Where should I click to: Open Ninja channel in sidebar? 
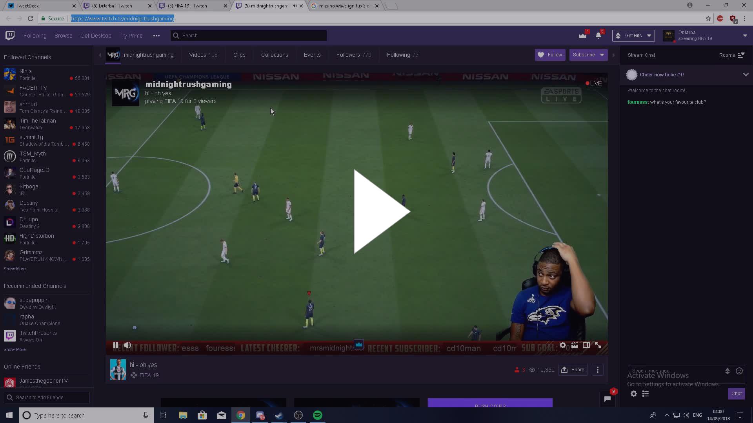pos(47,74)
